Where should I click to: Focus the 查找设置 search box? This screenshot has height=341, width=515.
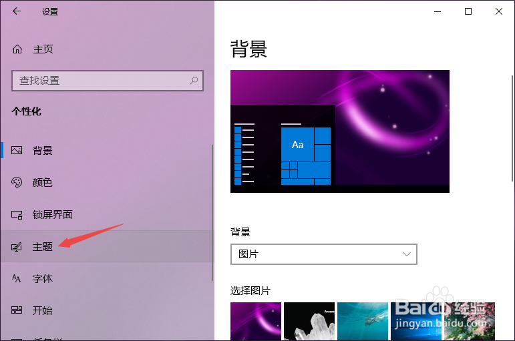click(x=108, y=80)
